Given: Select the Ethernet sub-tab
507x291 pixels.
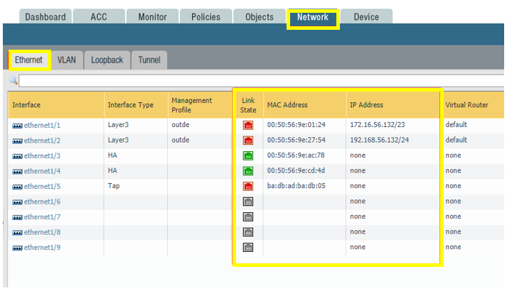Looking at the screenshot, I should [x=28, y=60].
